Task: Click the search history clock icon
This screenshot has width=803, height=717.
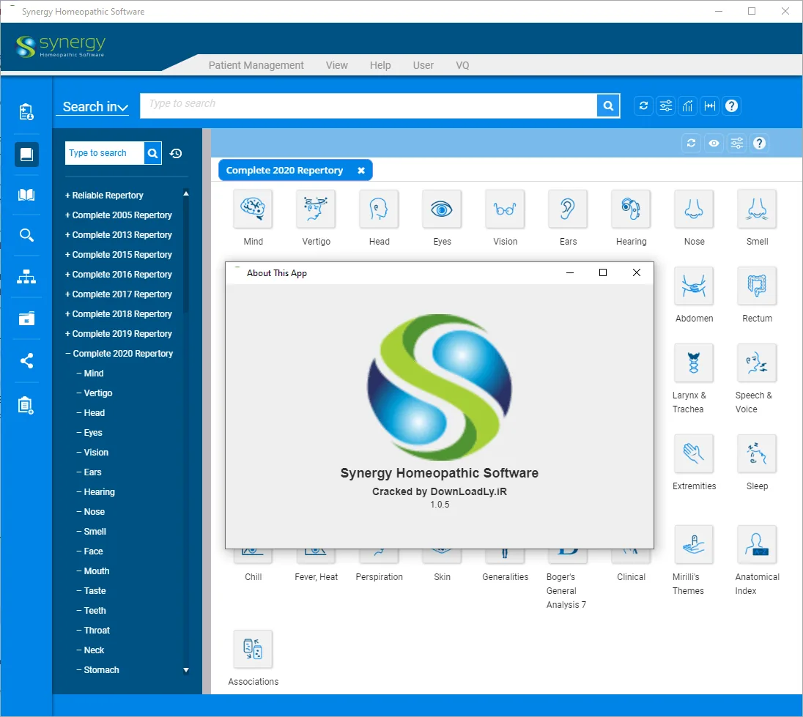Action: [x=176, y=154]
